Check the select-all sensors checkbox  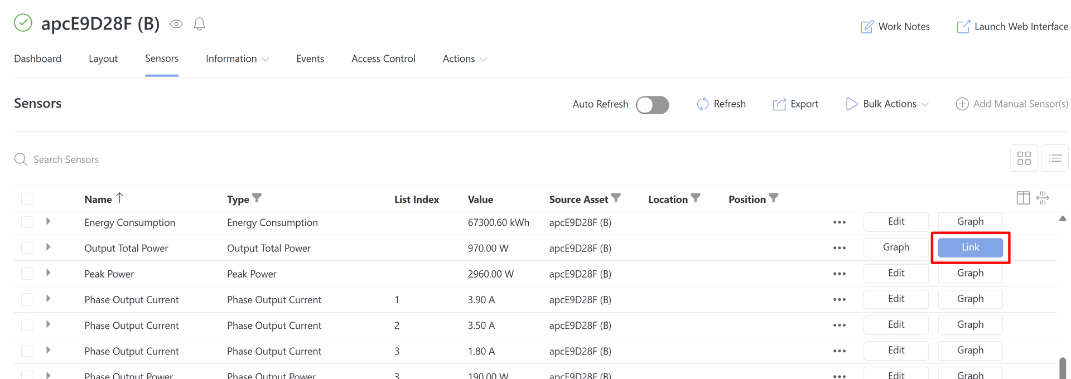click(x=27, y=199)
